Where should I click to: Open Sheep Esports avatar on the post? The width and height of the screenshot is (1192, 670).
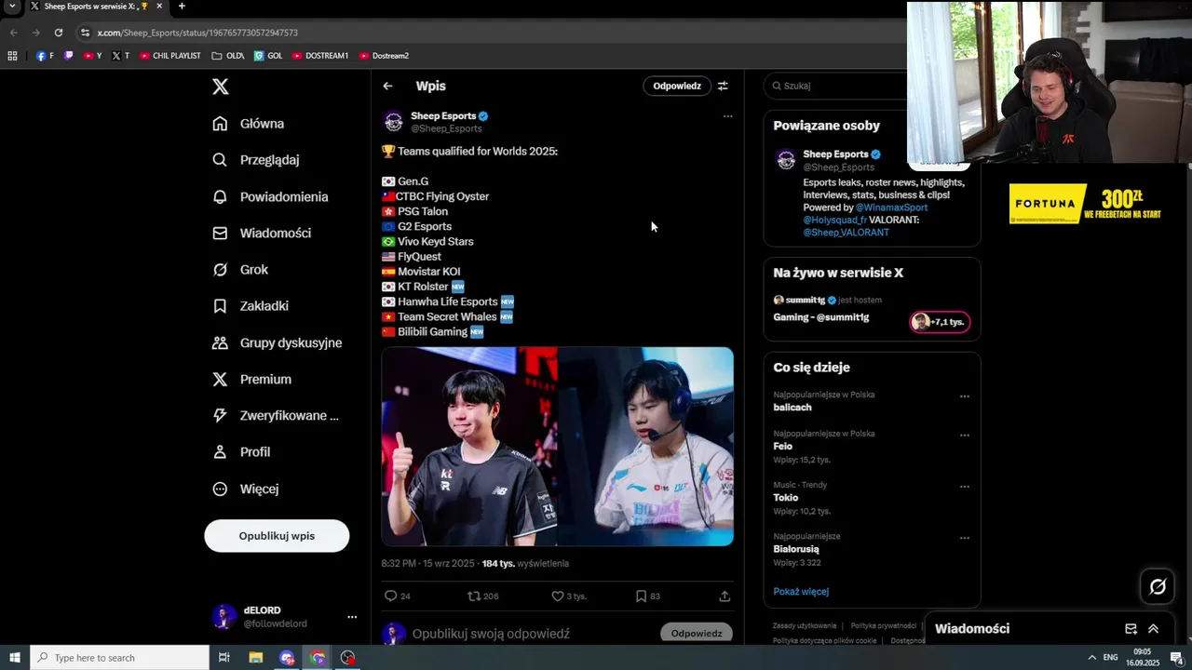tap(393, 122)
